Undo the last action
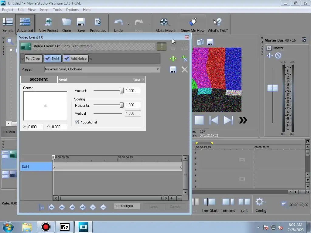This screenshot has width=311, height=233. (118, 25)
